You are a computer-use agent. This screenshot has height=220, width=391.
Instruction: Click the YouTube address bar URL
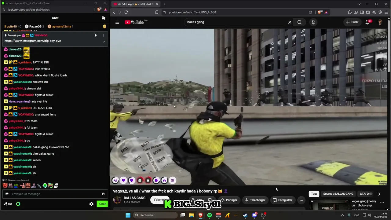point(192,12)
